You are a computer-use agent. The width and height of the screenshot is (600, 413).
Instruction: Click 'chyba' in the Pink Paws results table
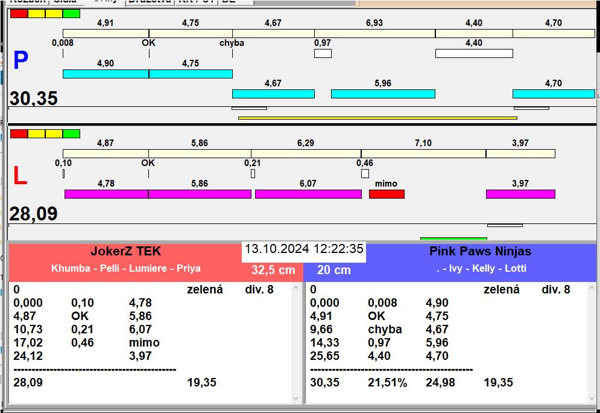coord(385,330)
